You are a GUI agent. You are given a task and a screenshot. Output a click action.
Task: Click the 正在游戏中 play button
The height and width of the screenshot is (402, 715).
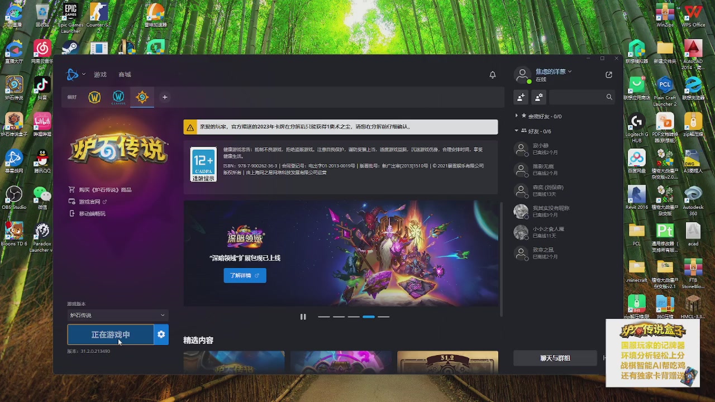pyautogui.click(x=111, y=334)
